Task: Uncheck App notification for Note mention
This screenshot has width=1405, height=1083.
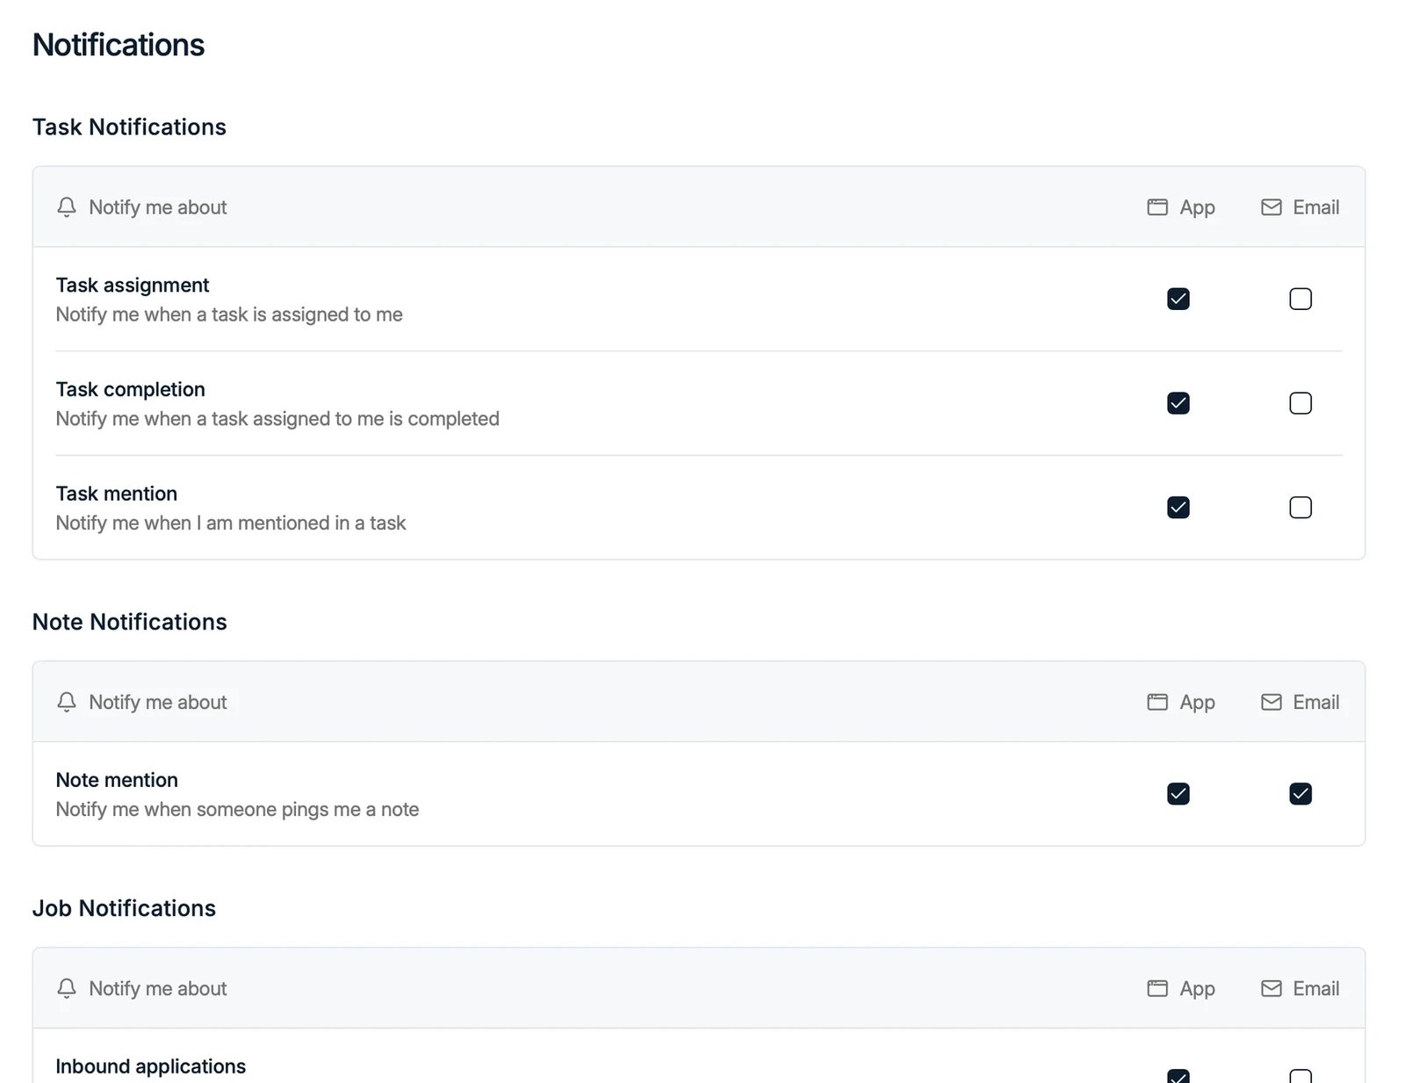Action: click(x=1178, y=794)
